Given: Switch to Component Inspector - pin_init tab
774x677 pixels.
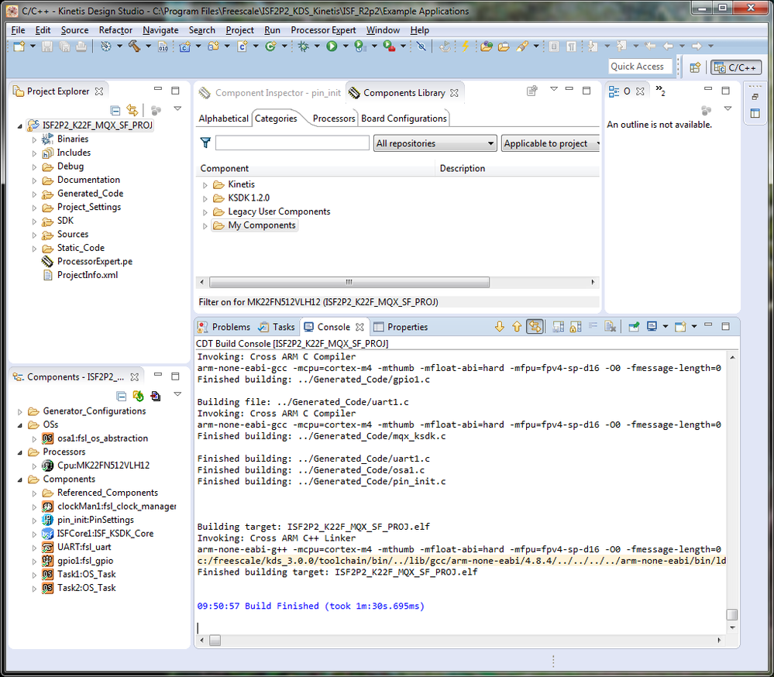Looking at the screenshot, I should [270, 93].
